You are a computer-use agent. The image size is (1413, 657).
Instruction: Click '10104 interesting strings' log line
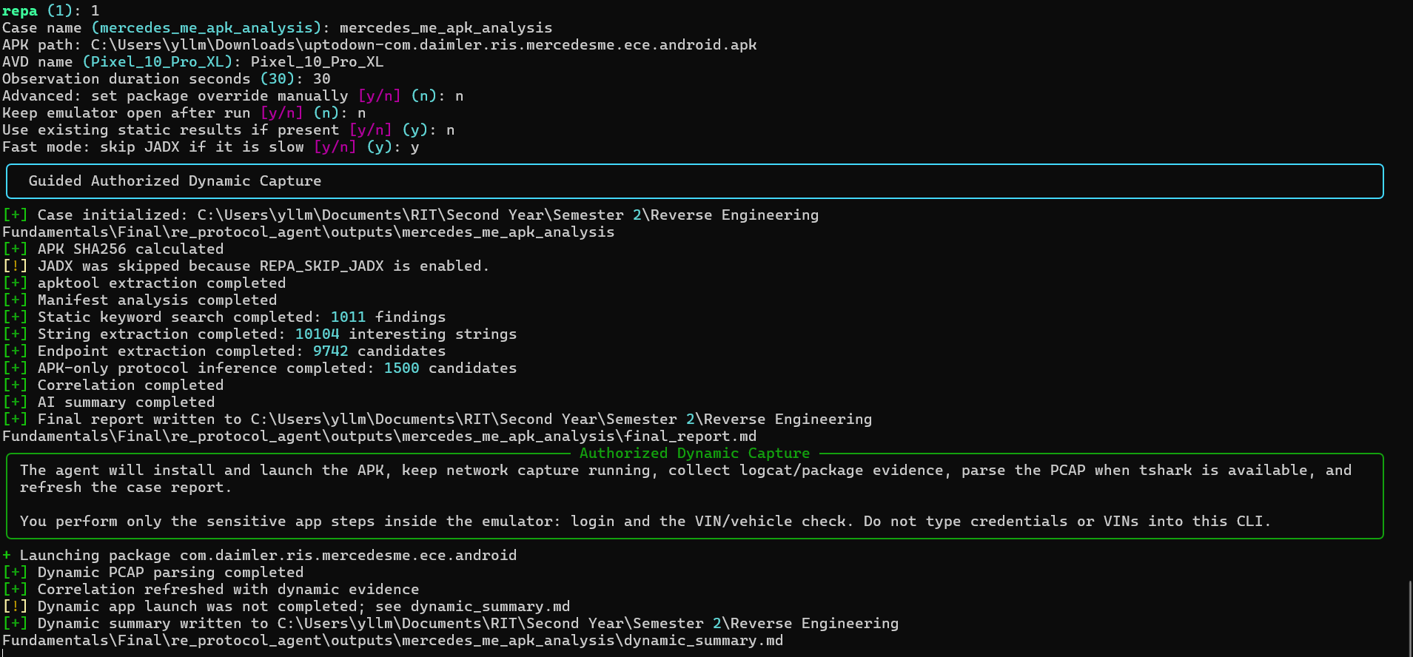coord(260,334)
